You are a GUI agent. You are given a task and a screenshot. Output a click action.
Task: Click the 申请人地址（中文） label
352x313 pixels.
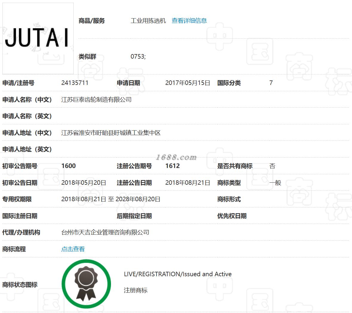tap(27, 133)
